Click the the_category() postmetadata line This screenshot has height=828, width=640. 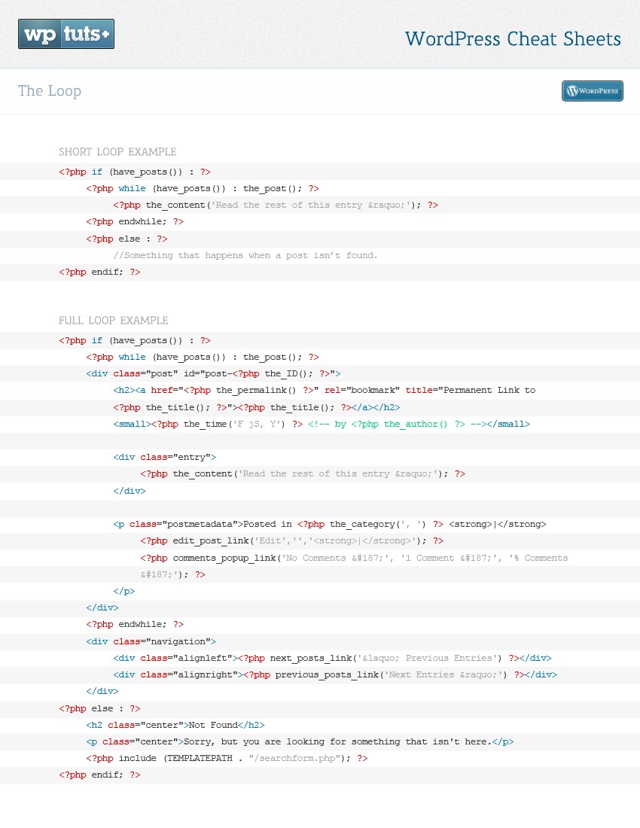(x=329, y=524)
